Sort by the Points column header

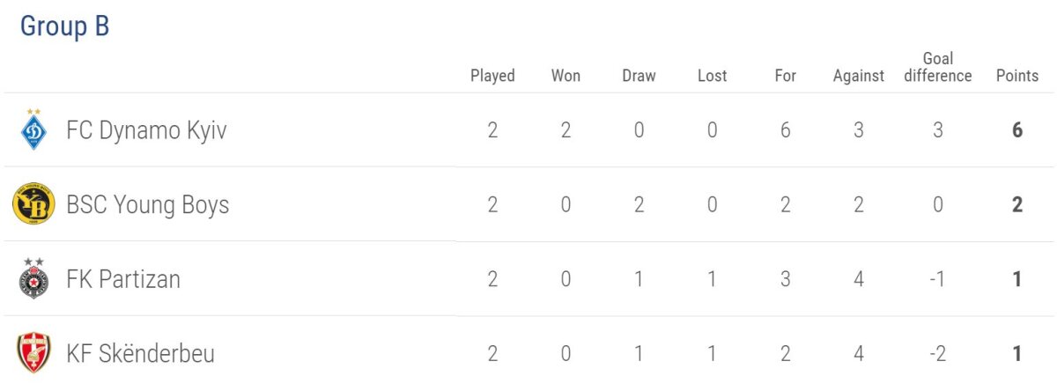tap(1017, 76)
